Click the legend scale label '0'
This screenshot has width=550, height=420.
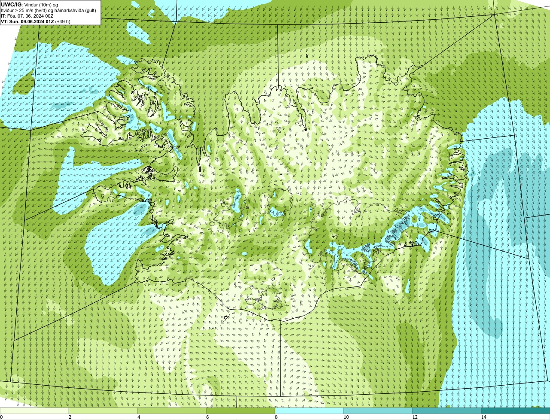point(1,417)
